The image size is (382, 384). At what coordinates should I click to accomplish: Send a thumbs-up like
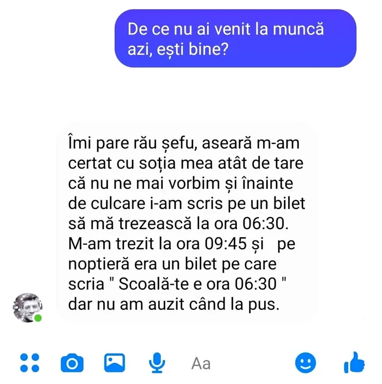tap(354, 363)
